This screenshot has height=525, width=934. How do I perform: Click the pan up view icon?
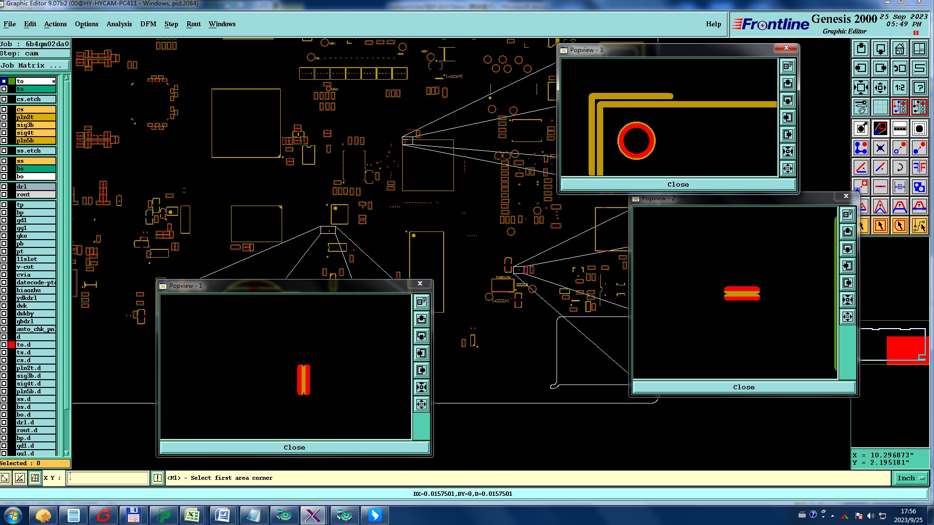(x=861, y=49)
